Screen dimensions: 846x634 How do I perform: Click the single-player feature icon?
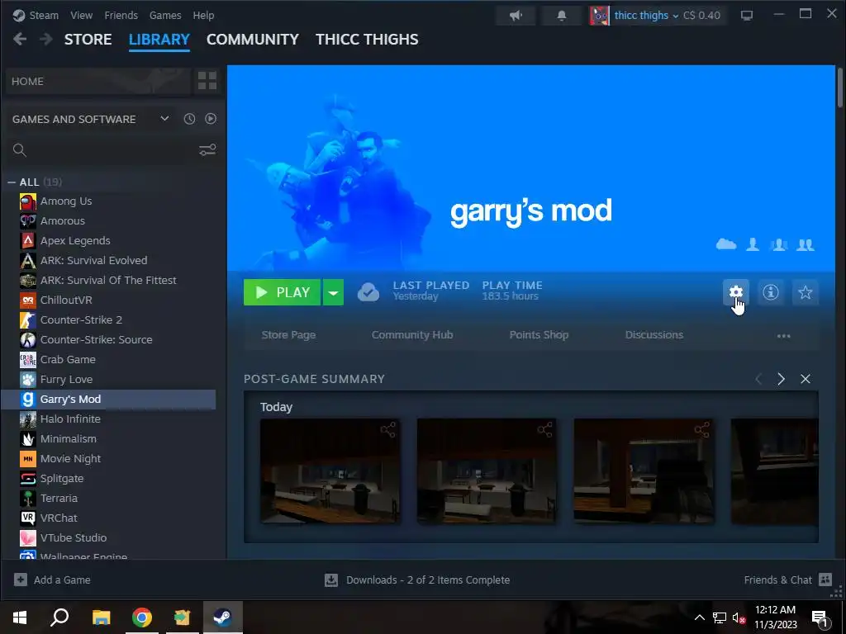click(753, 244)
